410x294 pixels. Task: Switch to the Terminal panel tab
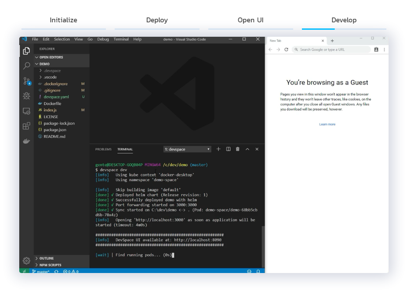point(125,149)
